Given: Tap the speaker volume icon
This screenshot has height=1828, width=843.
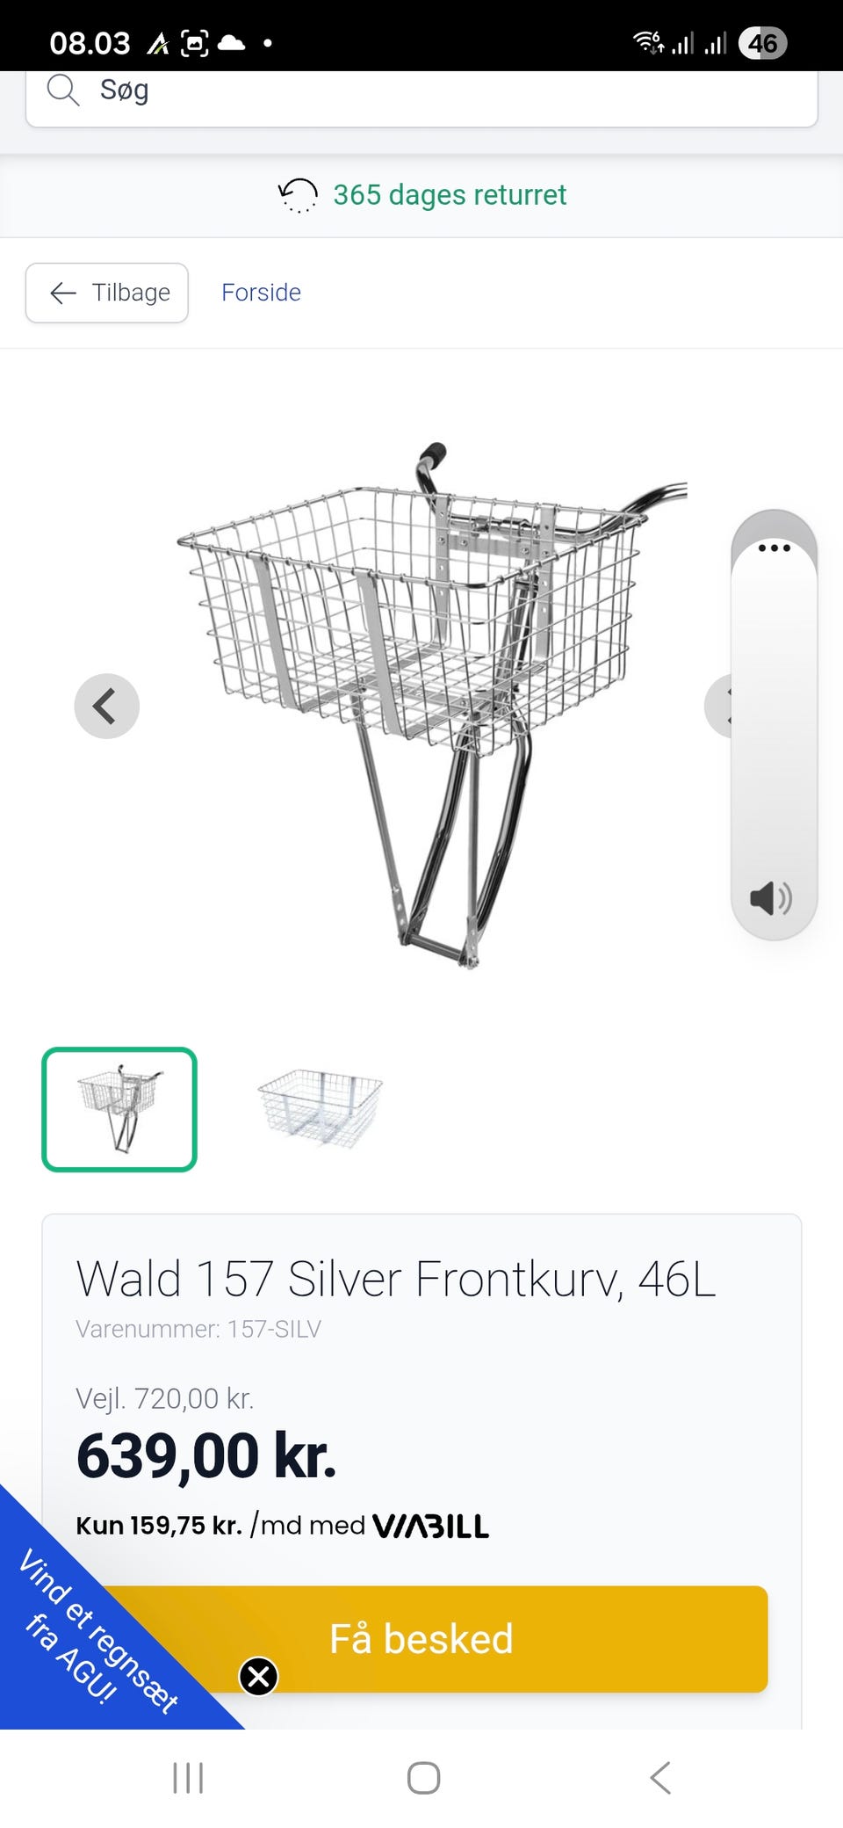Looking at the screenshot, I should pos(771,898).
